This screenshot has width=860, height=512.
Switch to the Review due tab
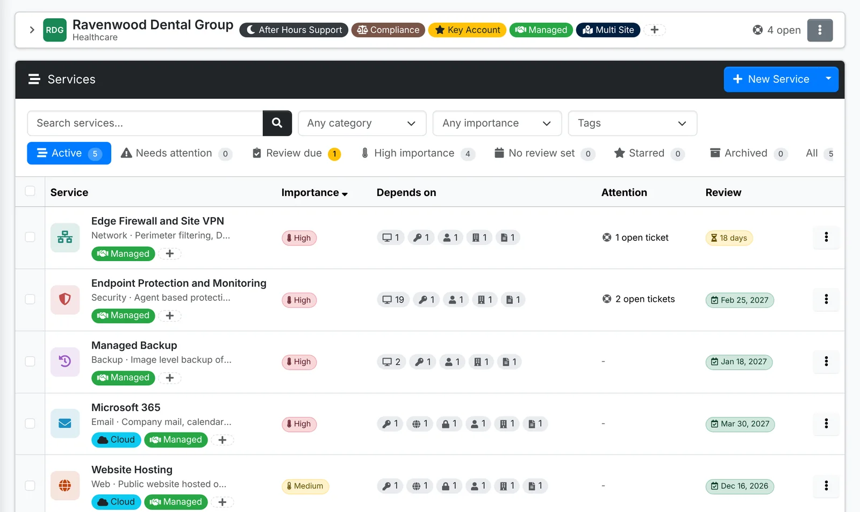(x=296, y=153)
